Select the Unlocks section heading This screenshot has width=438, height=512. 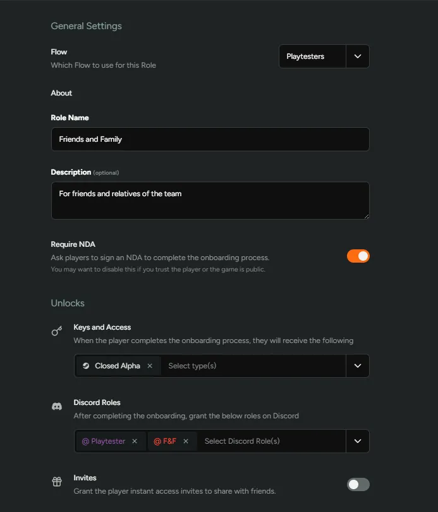(x=68, y=303)
